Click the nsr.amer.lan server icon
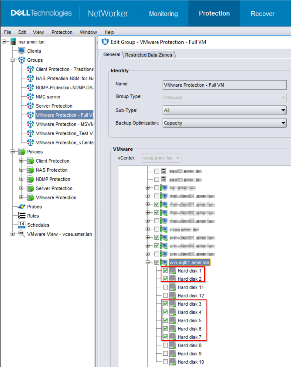Viewport: 291px width, 367px height. coord(13,42)
